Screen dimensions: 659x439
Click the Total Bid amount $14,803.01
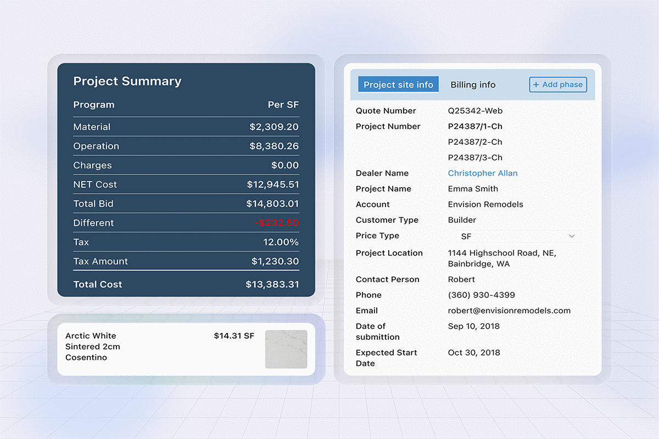point(272,204)
